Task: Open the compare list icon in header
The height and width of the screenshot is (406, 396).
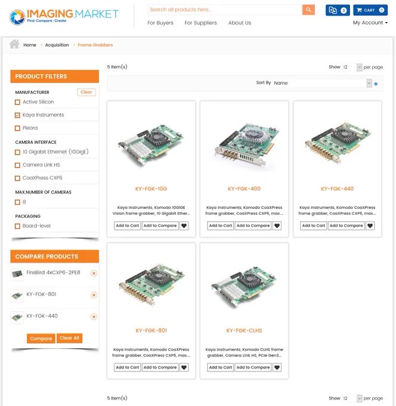Action: click(338, 10)
